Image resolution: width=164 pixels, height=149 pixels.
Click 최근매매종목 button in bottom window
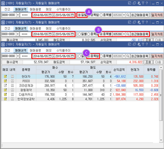[x=140, y=56]
